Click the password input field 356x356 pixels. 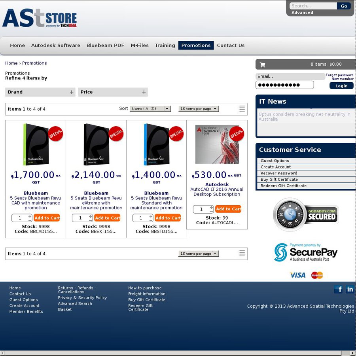(285, 85)
